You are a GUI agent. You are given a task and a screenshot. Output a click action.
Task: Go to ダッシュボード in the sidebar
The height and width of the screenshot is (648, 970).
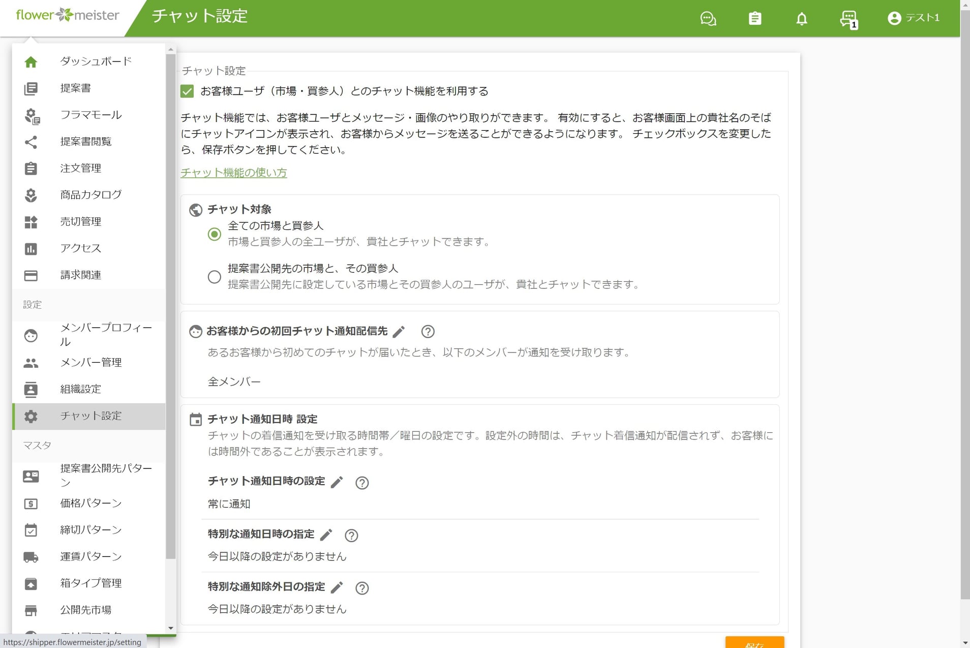click(x=89, y=62)
